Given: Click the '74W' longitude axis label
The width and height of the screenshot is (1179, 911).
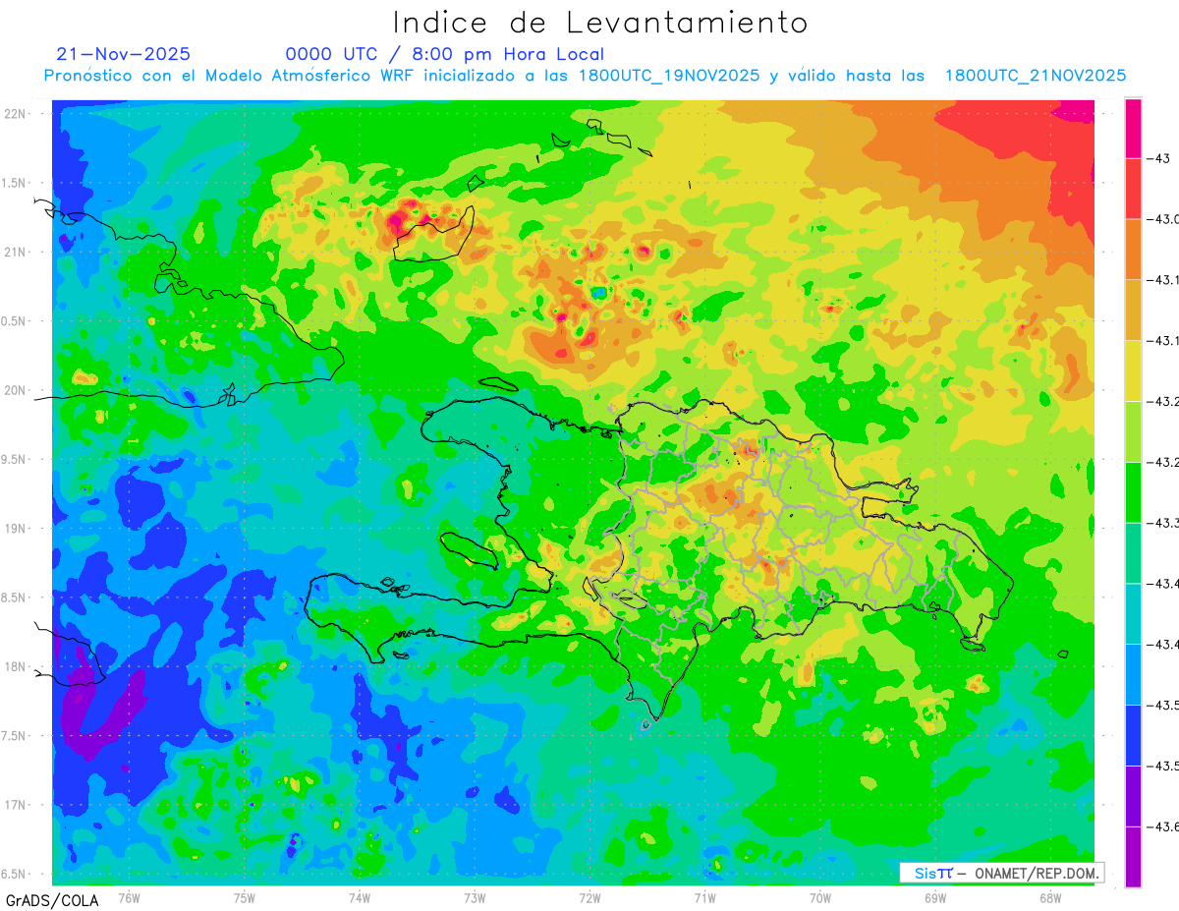Looking at the screenshot, I should pos(359,897).
